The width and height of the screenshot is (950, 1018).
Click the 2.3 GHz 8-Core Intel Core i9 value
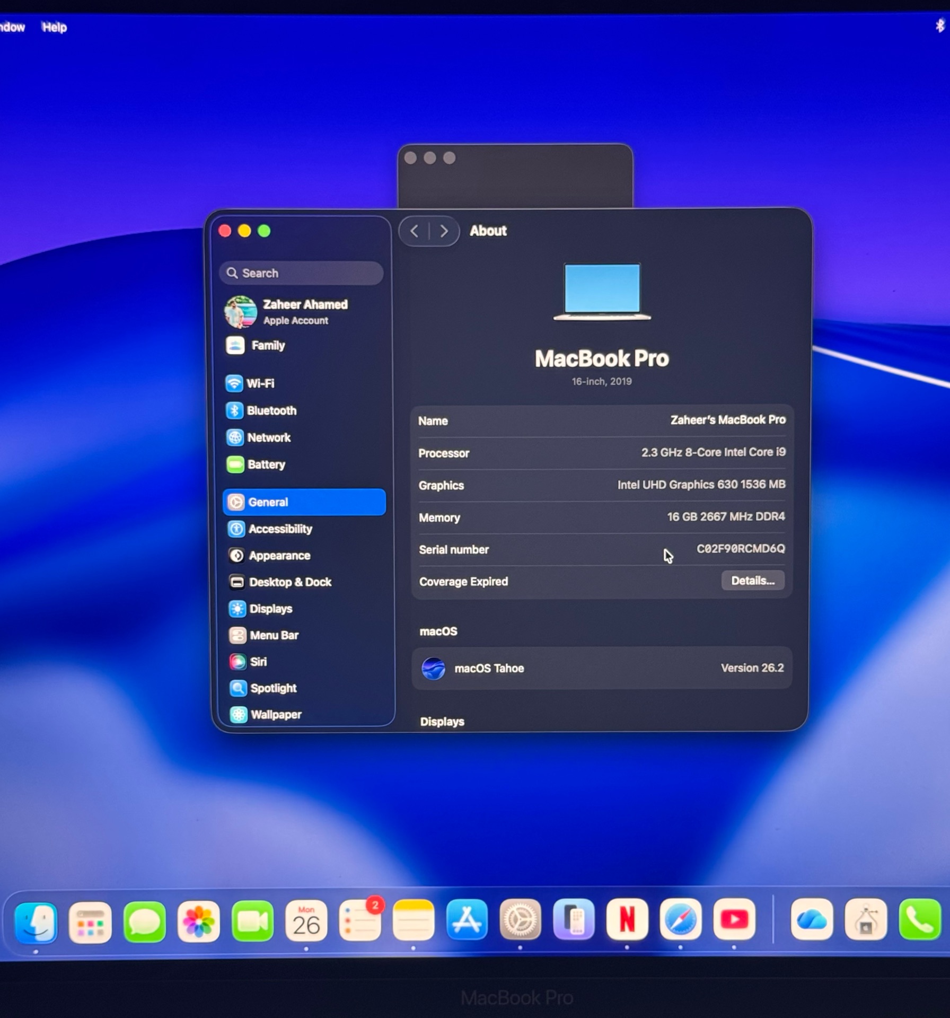pos(714,452)
